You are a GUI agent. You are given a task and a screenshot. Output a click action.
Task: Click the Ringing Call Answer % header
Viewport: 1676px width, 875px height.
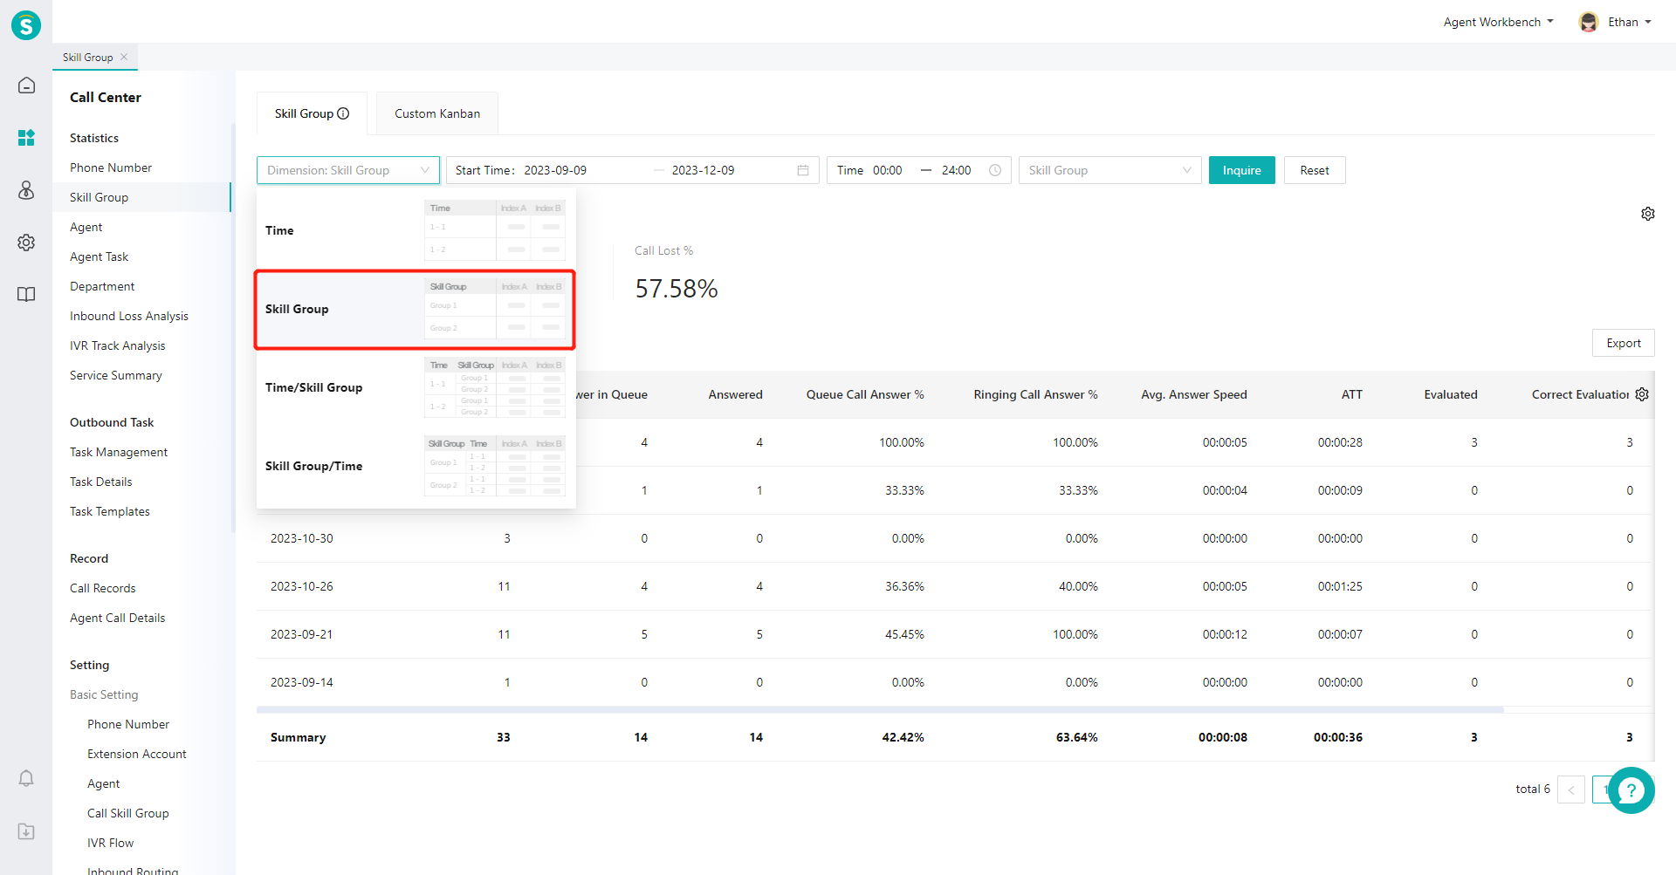[1036, 394]
